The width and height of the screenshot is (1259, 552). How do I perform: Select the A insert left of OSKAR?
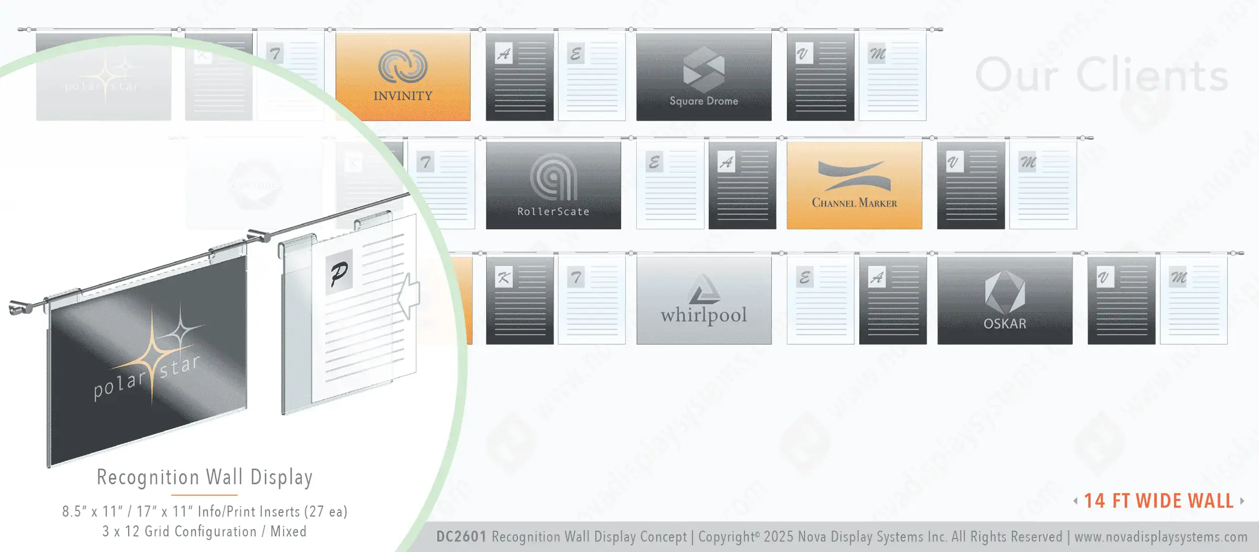pyautogui.click(x=893, y=301)
